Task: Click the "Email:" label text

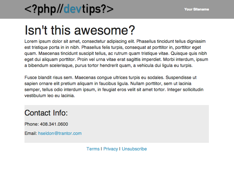Action: tap(31, 133)
